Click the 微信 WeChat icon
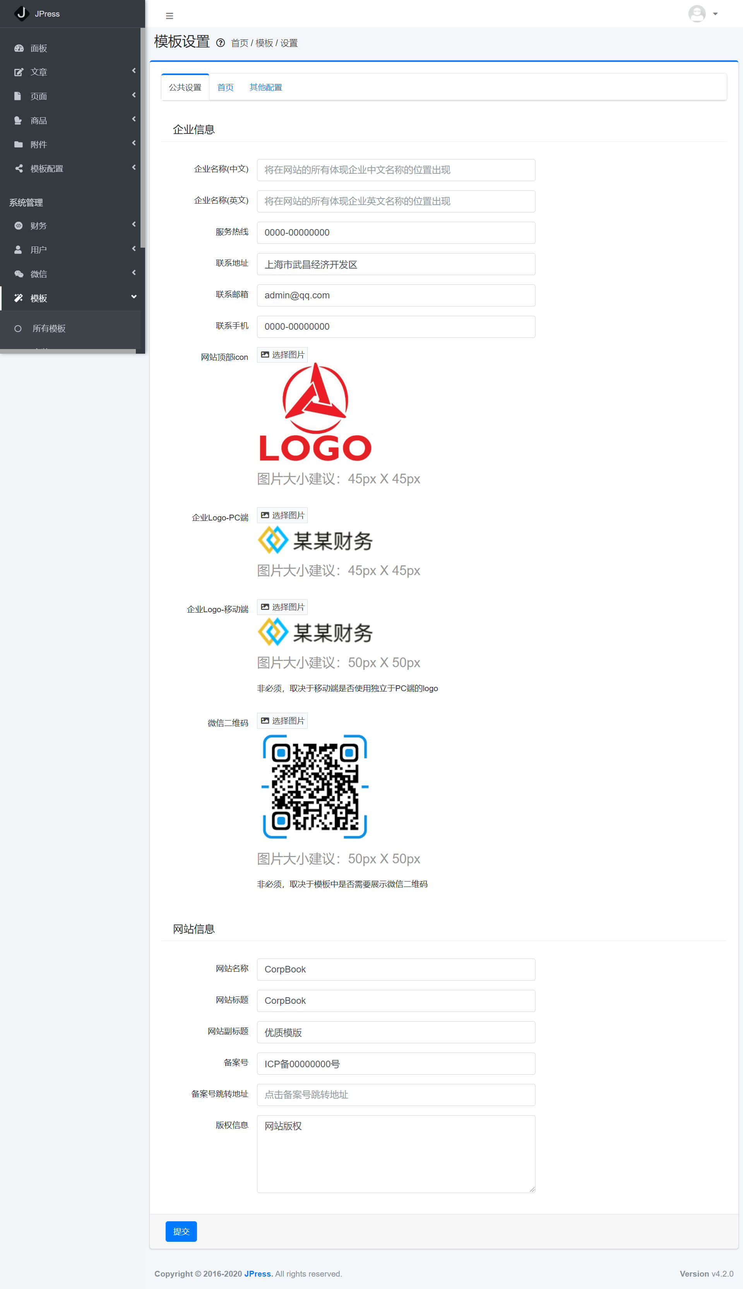 click(19, 274)
